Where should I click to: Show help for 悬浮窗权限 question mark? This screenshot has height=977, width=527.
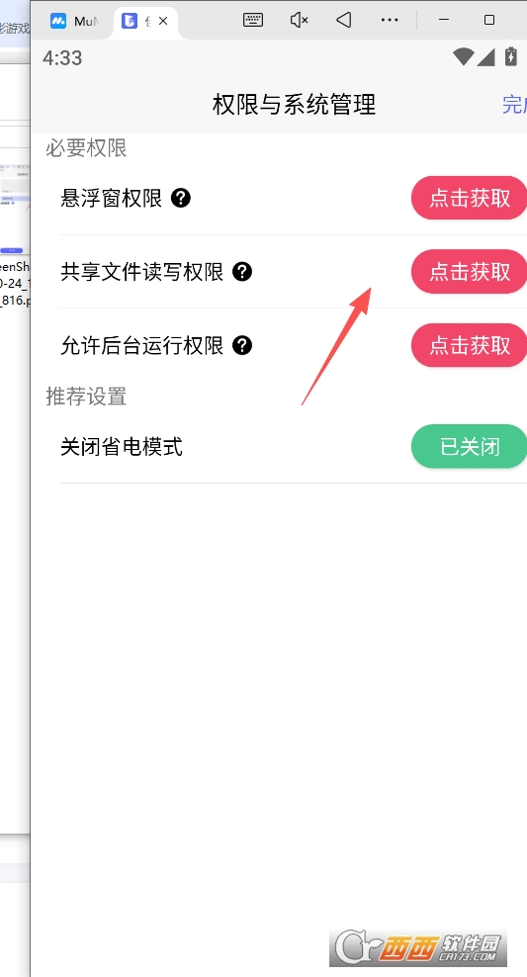pos(181,198)
